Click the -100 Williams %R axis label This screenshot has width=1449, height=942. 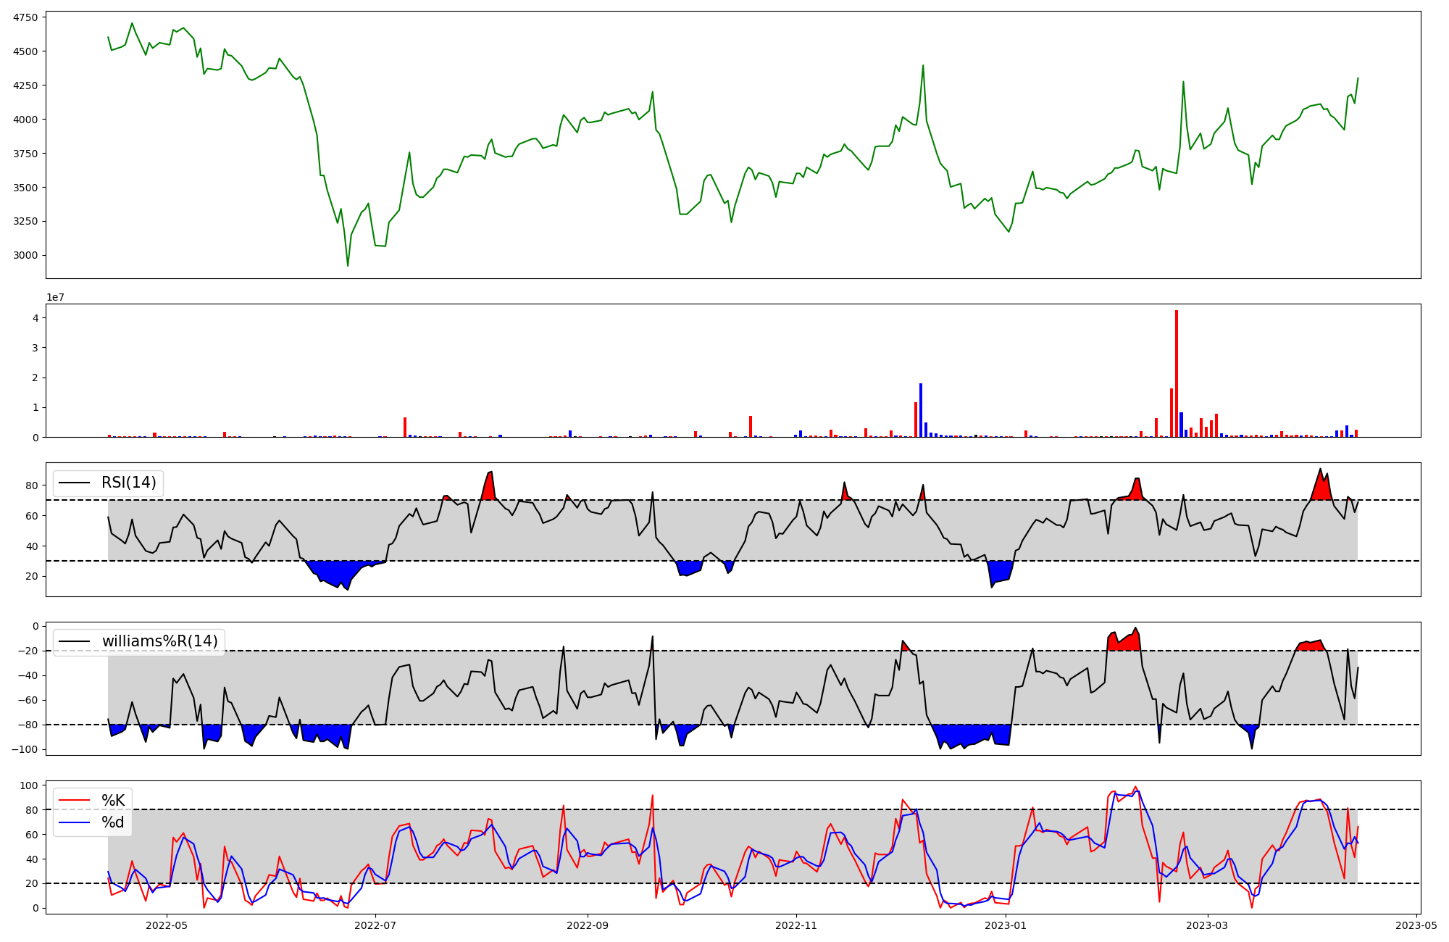pos(23,749)
